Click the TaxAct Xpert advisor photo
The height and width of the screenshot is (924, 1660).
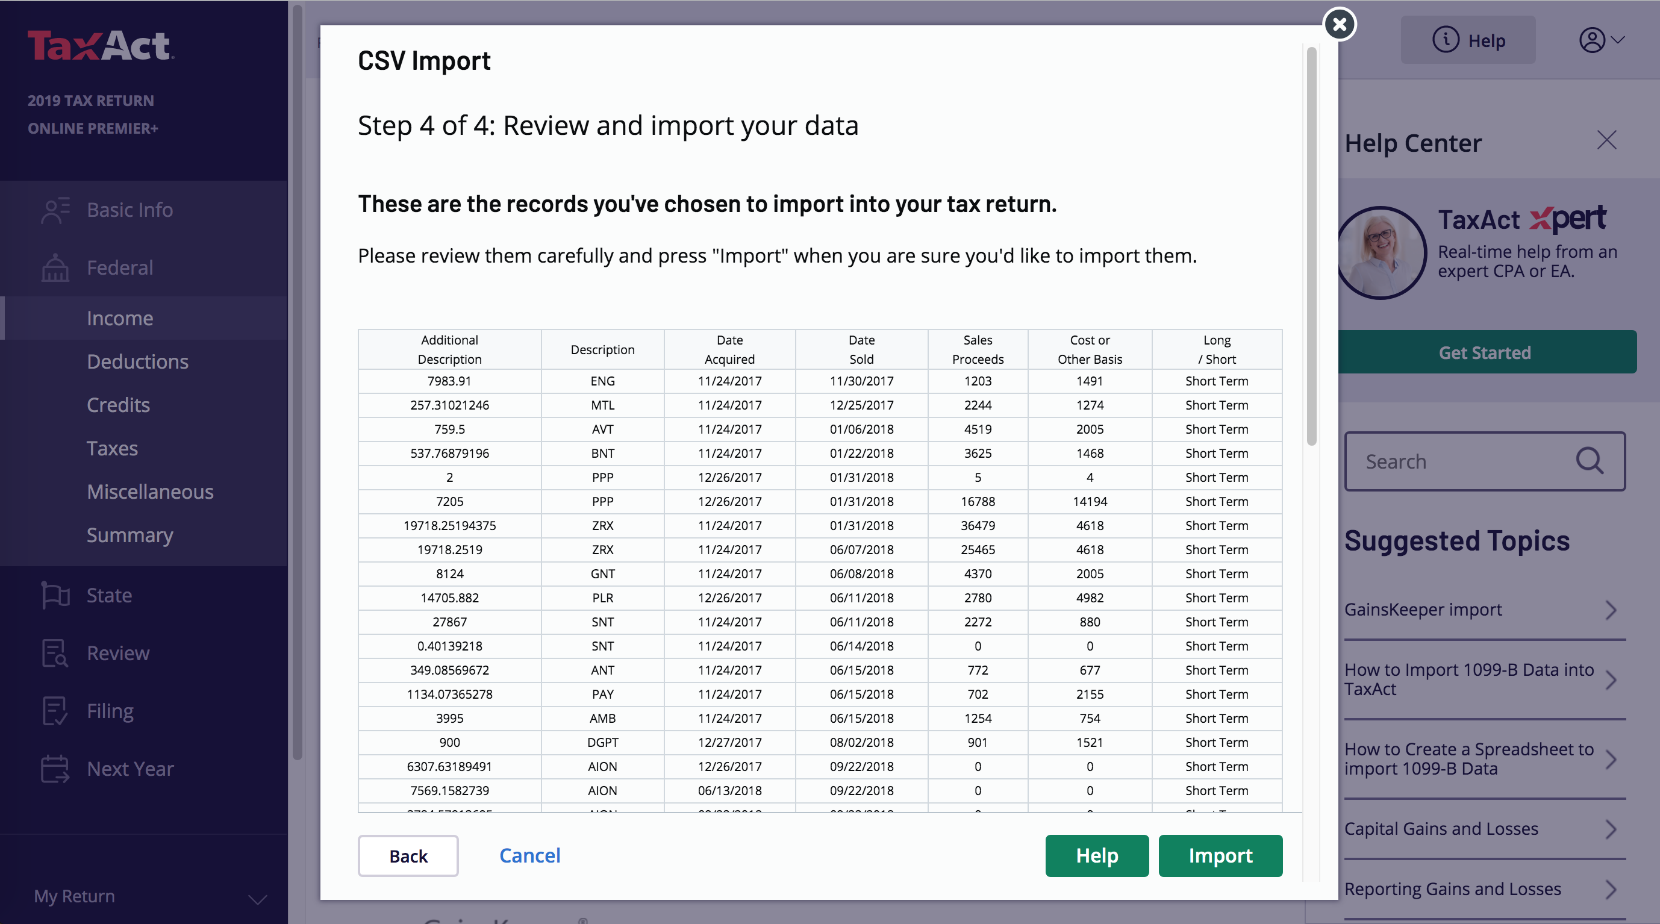point(1381,252)
